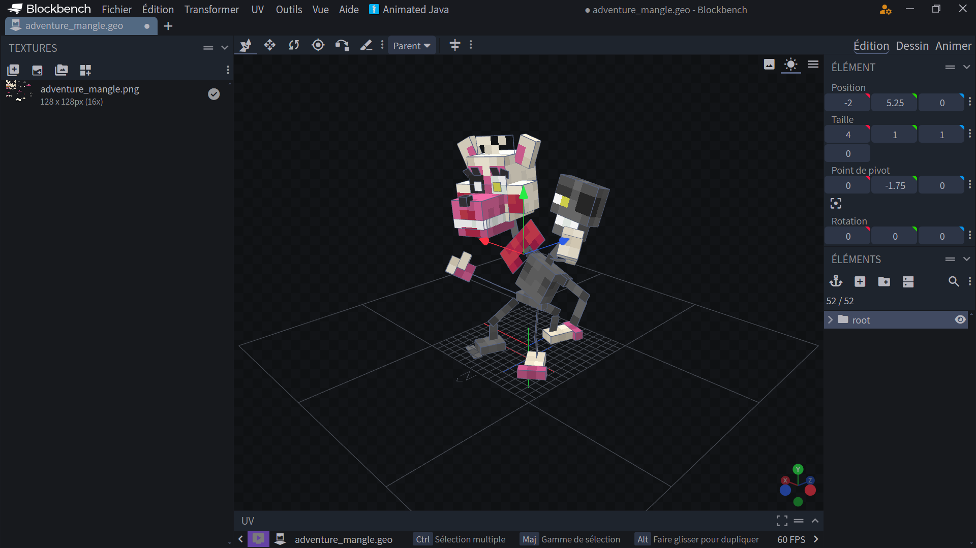Open the UV menu
Image resolution: width=976 pixels, height=548 pixels.
[258, 9]
